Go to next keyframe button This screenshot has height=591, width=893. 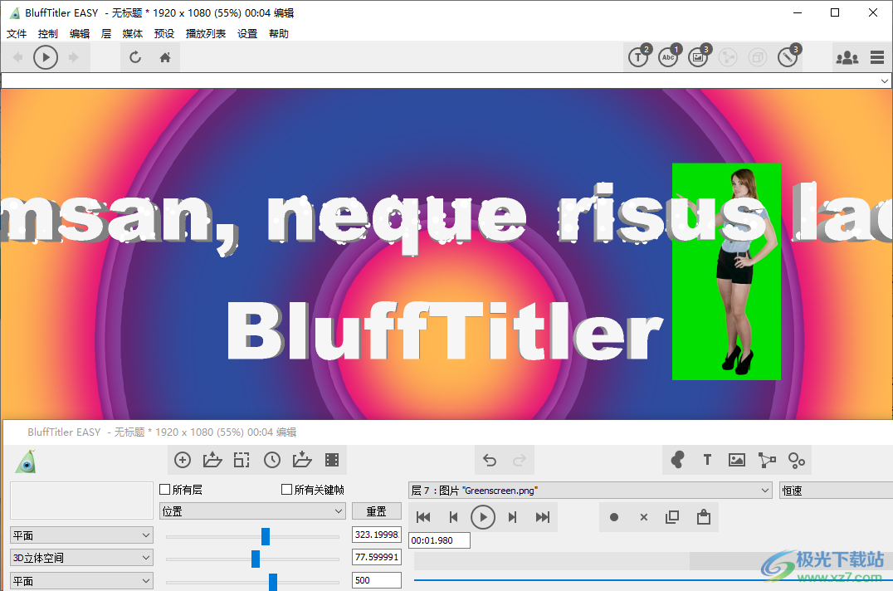[x=513, y=517]
